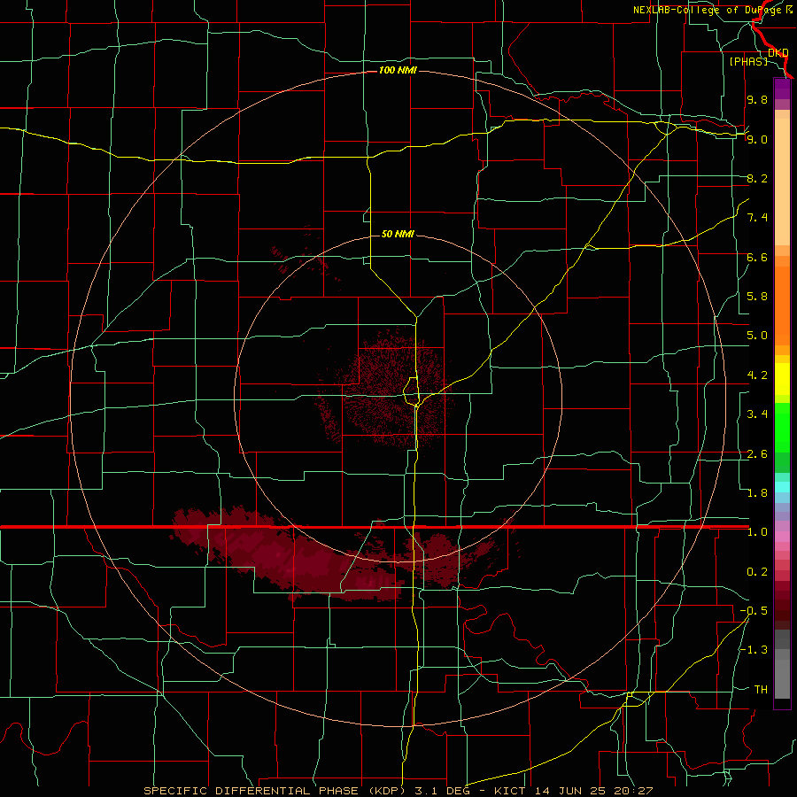Click the 5.0 scale value

click(757, 336)
